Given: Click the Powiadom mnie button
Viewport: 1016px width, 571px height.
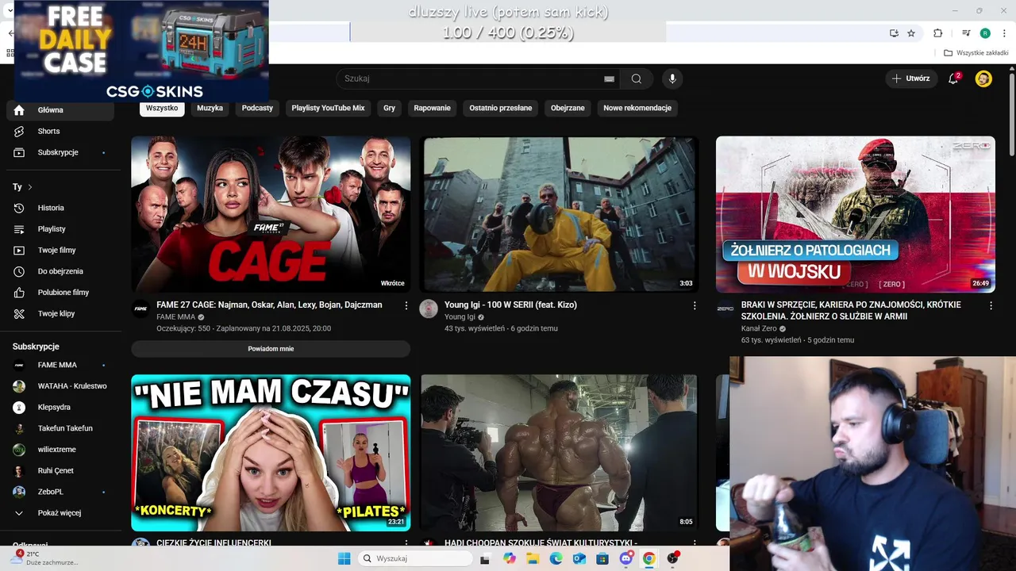Looking at the screenshot, I should click(271, 349).
